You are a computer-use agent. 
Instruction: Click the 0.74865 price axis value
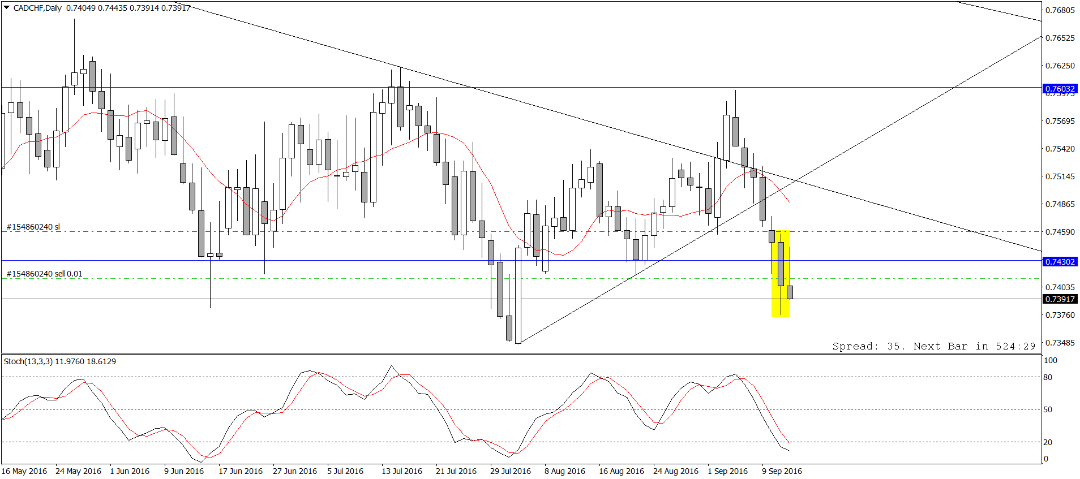pyautogui.click(x=1060, y=204)
